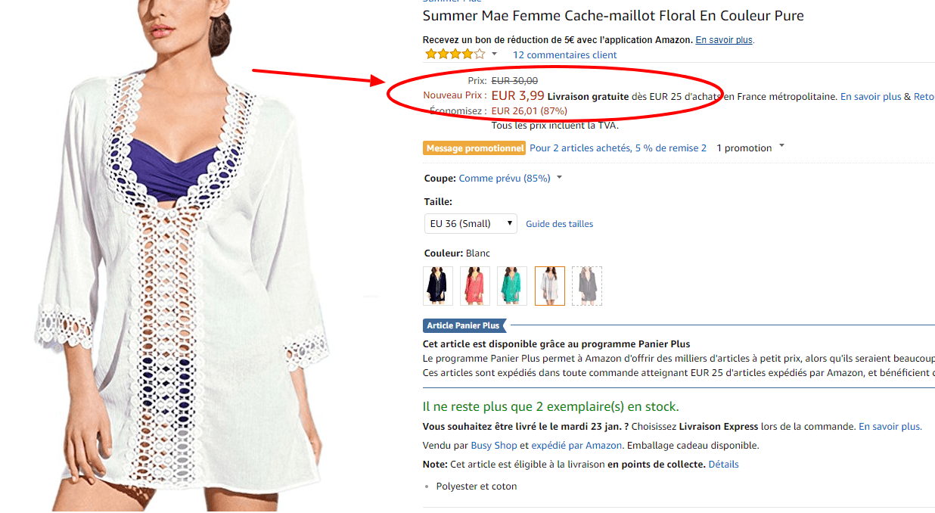Click the main product image
The height and width of the screenshot is (513, 935).
click(x=182, y=257)
